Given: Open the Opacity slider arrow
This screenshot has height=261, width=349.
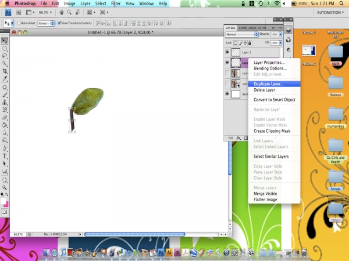Looking at the screenshot, I should point(280,34).
